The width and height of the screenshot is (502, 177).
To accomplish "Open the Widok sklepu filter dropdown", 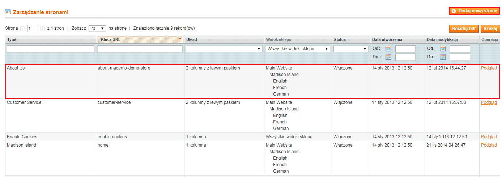I will (298, 49).
